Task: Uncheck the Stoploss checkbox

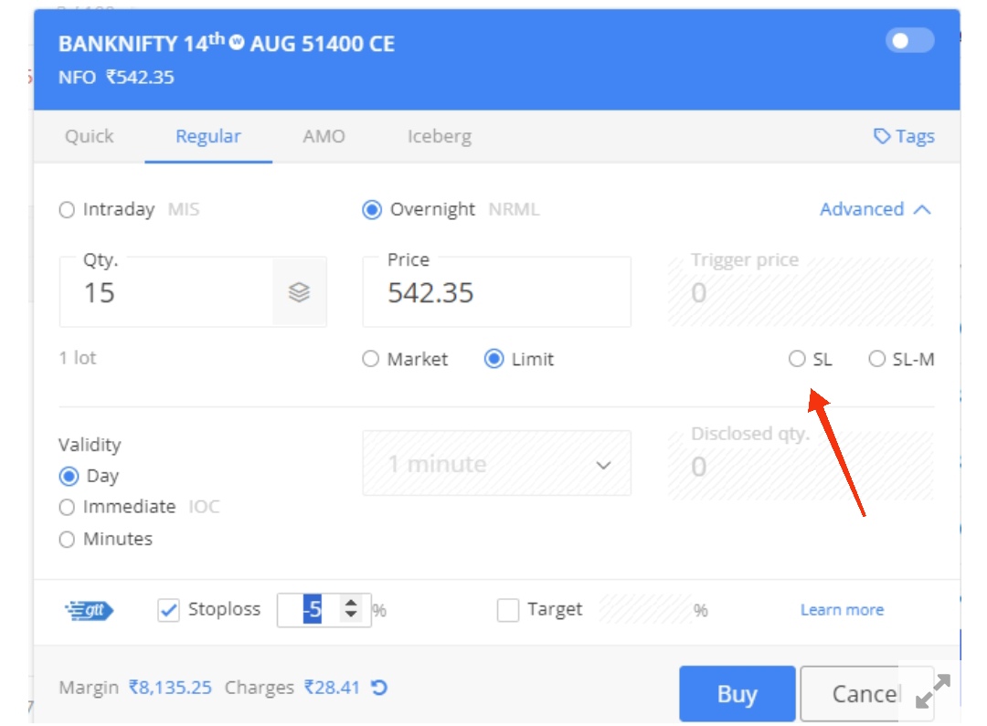Action: (x=168, y=610)
